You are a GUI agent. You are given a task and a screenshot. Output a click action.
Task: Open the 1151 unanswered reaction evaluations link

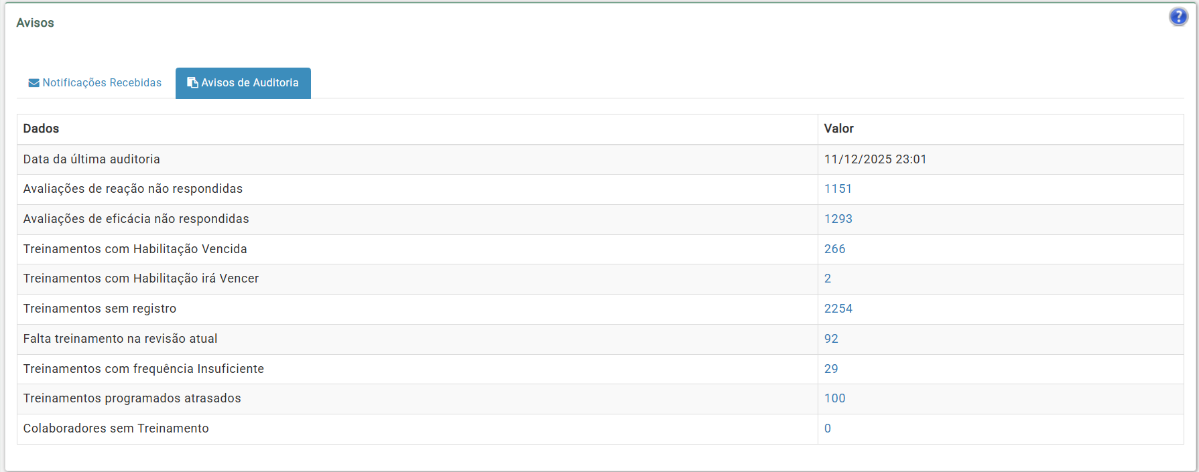pyautogui.click(x=838, y=189)
